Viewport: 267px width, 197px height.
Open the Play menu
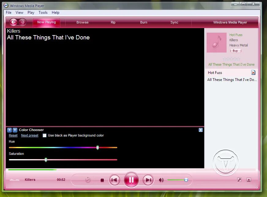(31, 13)
